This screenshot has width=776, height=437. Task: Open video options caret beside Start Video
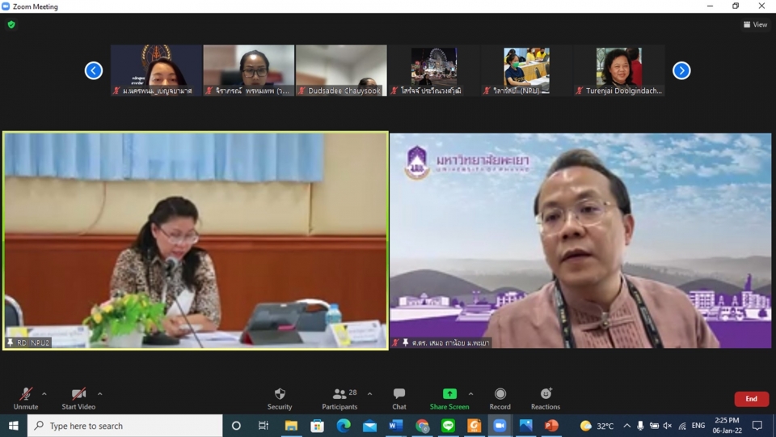[x=100, y=394]
